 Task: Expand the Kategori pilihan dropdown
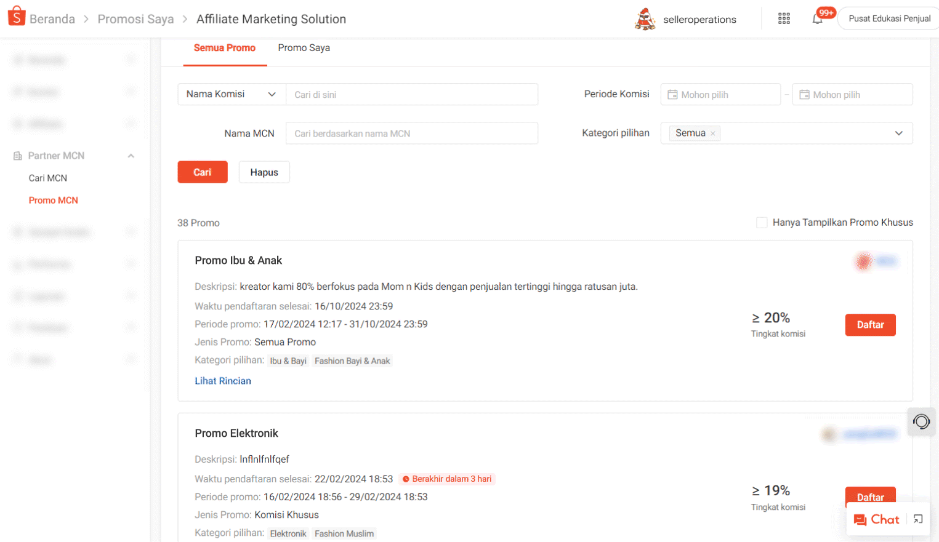[898, 133]
